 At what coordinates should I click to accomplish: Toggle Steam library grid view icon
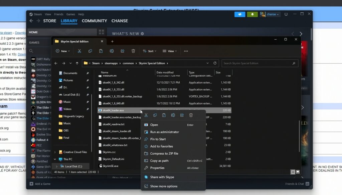[x=102, y=32]
